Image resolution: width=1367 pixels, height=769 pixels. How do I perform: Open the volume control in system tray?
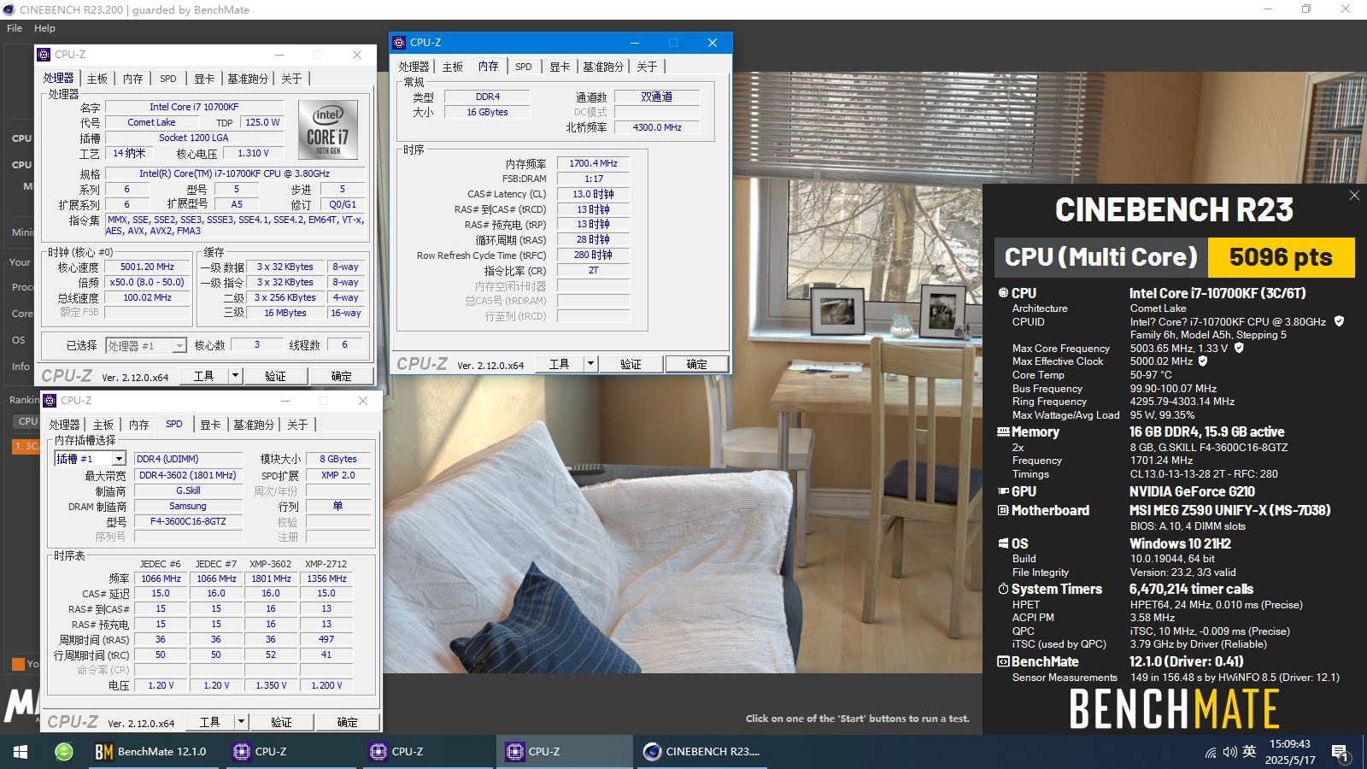(1229, 752)
